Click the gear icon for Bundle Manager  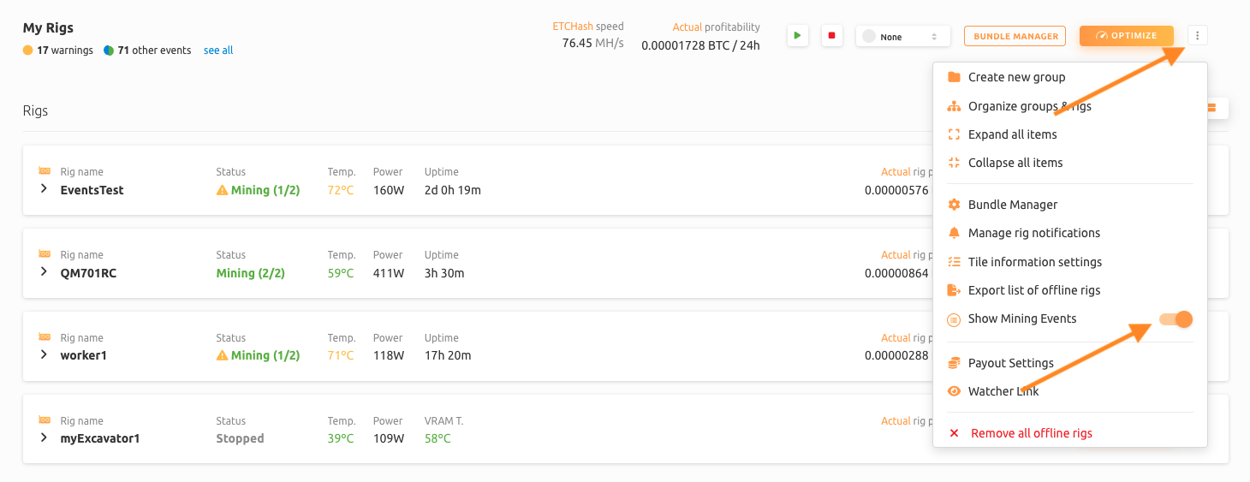[x=954, y=205]
